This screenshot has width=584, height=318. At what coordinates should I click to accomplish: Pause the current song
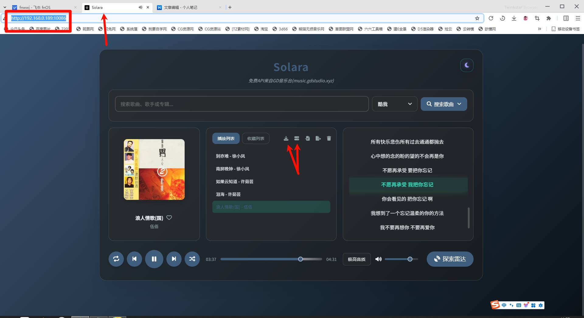coord(154,259)
